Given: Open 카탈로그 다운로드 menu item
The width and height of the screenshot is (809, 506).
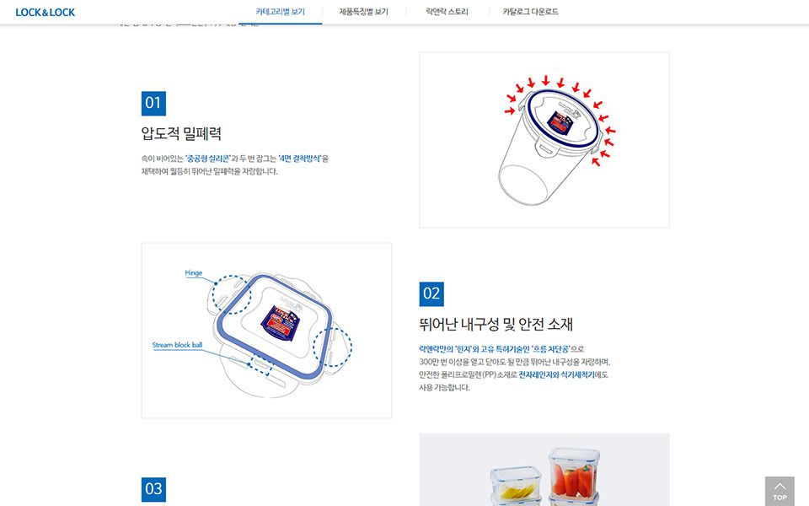Looking at the screenshot, I should (x=530, y=12).
